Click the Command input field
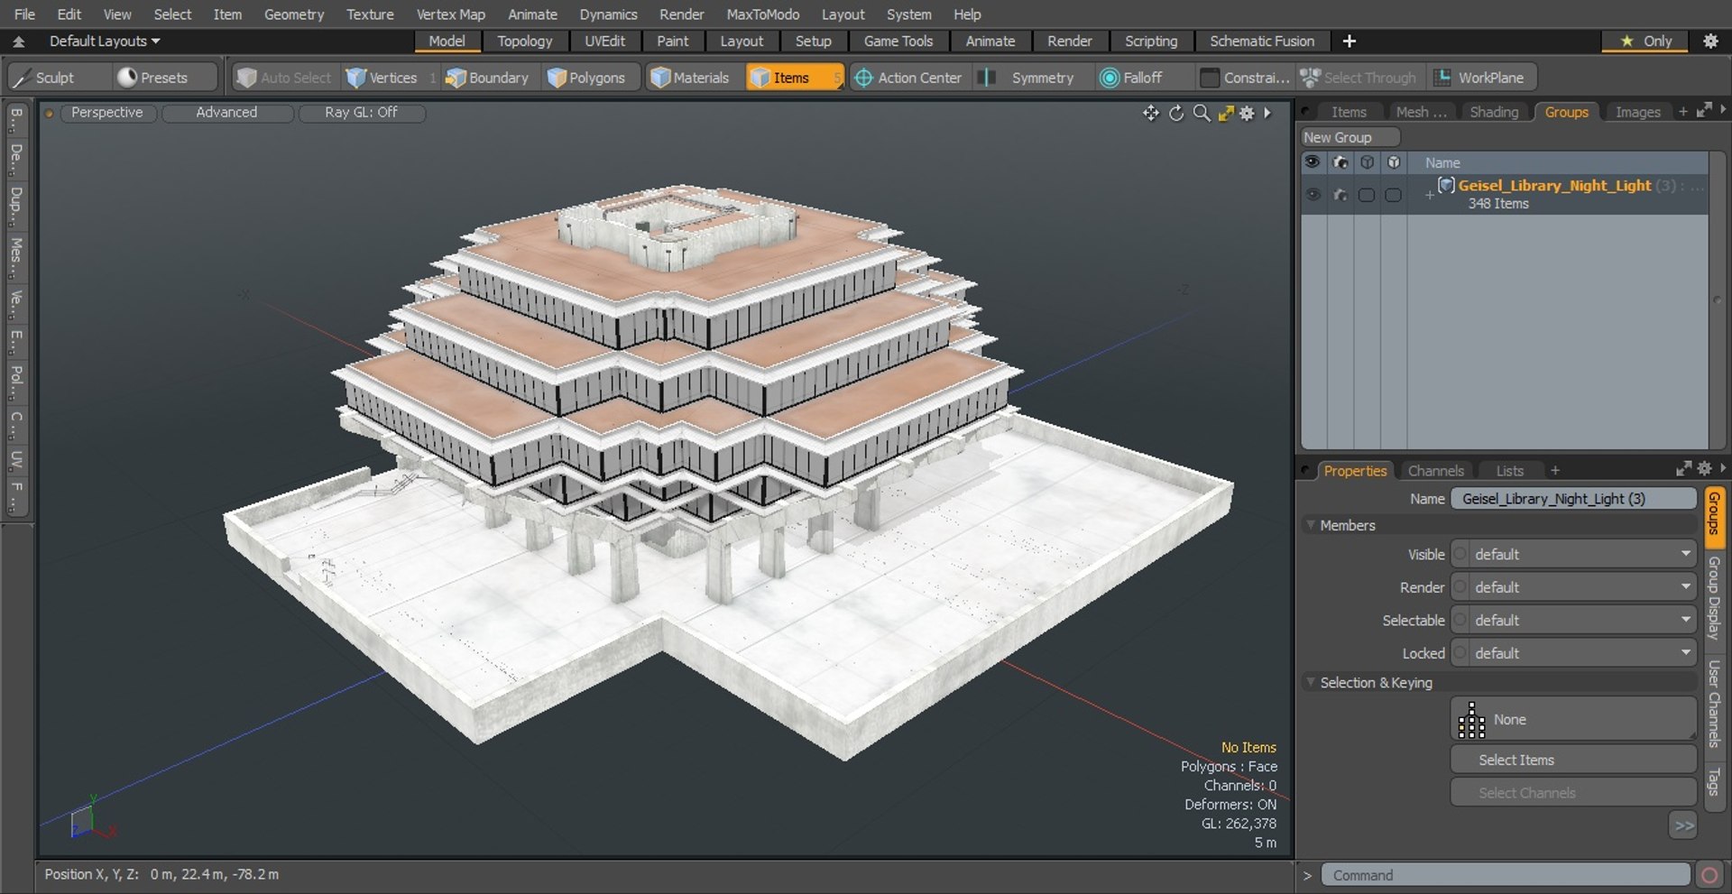Viewport: 1732px width, 894px height. 1505,875
